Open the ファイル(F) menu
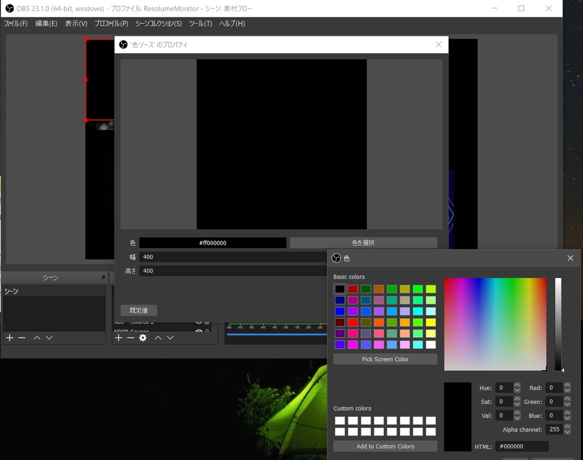583x460 pixels. pos(16,23)
